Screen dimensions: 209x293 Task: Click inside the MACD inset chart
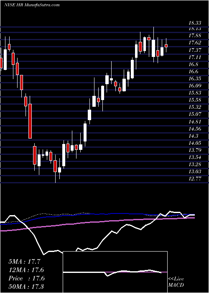[115, 272]
